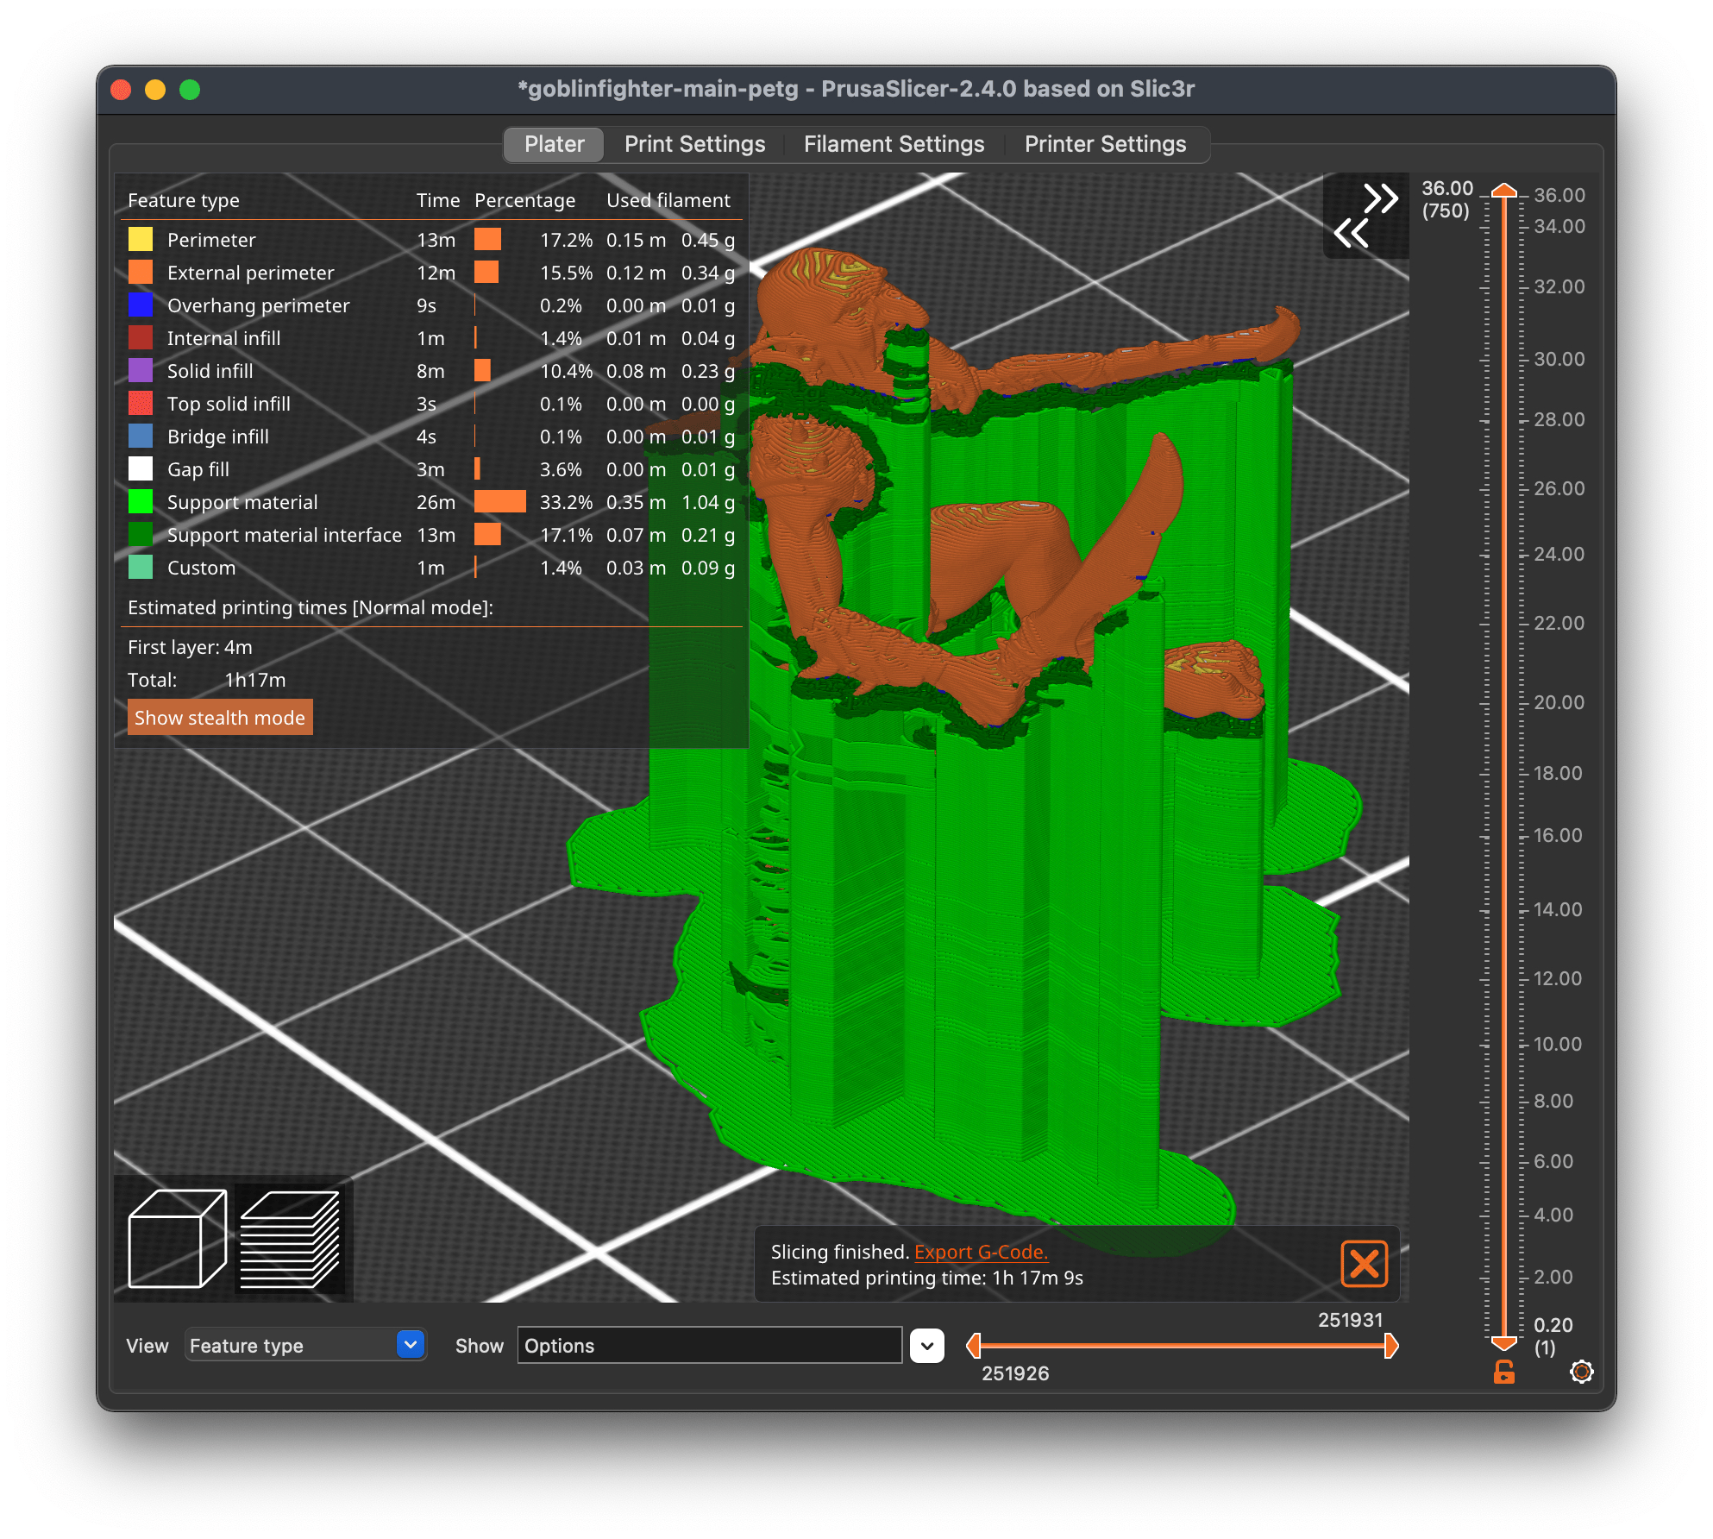The image size is (1713, 1539).
Task: Click the Export G-Code link
Action: [x=981, y=1252]
